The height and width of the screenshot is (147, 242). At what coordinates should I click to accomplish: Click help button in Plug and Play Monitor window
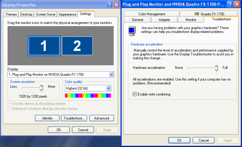coord(230,4)
